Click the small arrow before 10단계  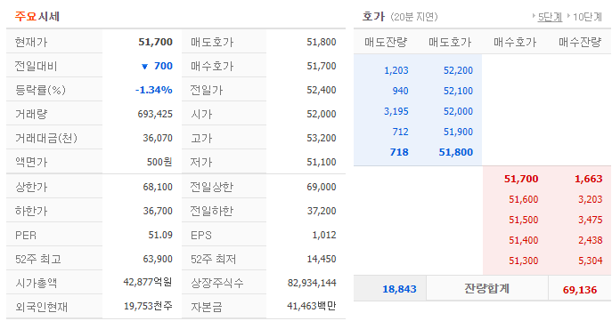coord(568,16)
